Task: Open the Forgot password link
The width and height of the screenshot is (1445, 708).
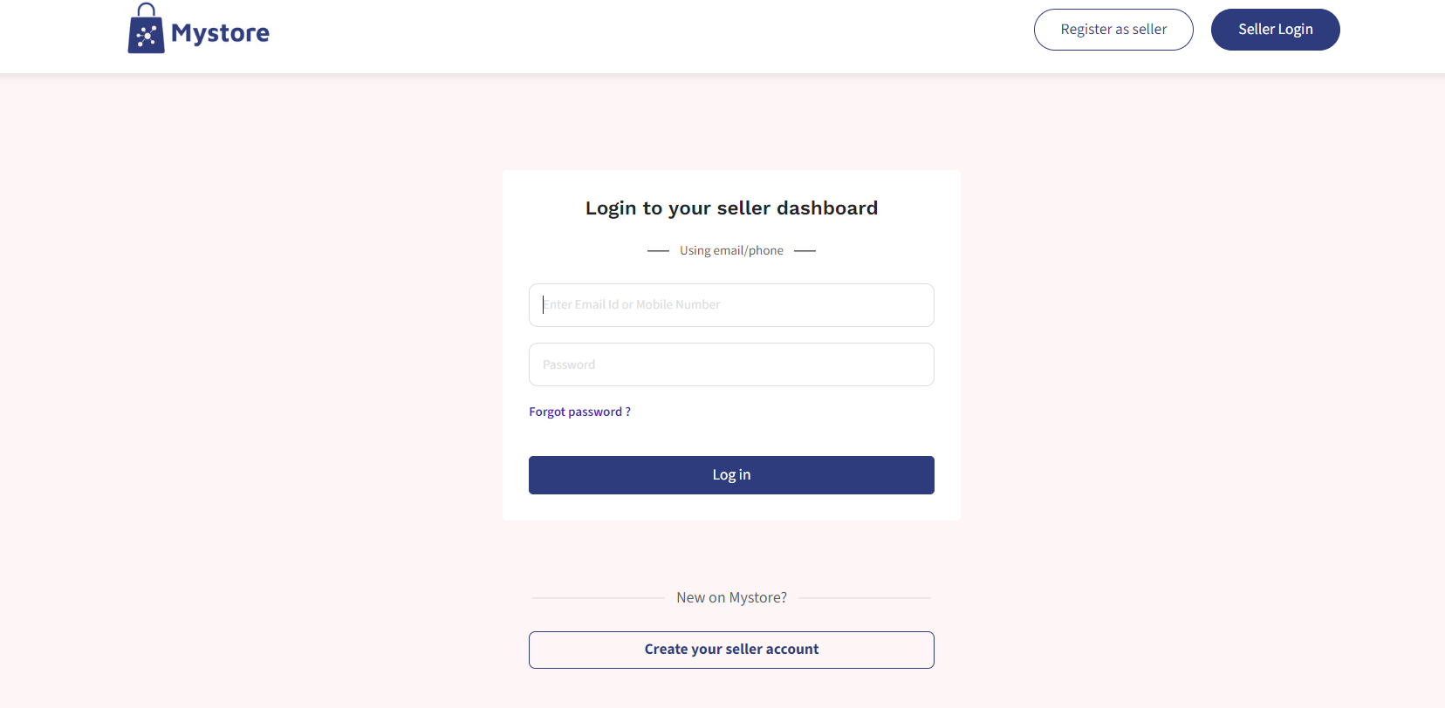Action: pos(575,412)
